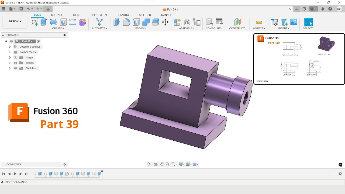345x194 pixels.
Task: Select the Joint tool
Action: point(187,22)
